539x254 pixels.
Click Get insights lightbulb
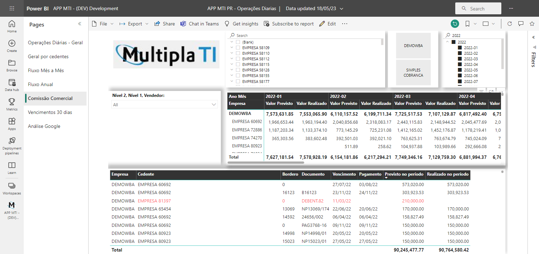(241, 24)
